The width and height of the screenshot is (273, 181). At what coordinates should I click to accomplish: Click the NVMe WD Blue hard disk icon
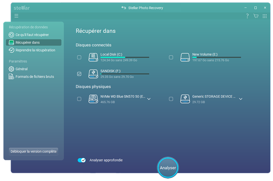pyautogui.click(x=93, y=99)
